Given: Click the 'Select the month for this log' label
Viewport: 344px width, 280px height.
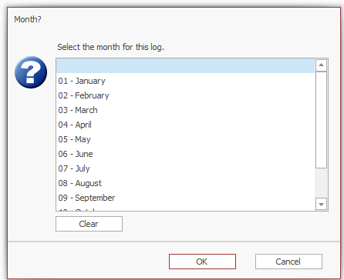Looking at the screenshot, I should click(110, 47).
